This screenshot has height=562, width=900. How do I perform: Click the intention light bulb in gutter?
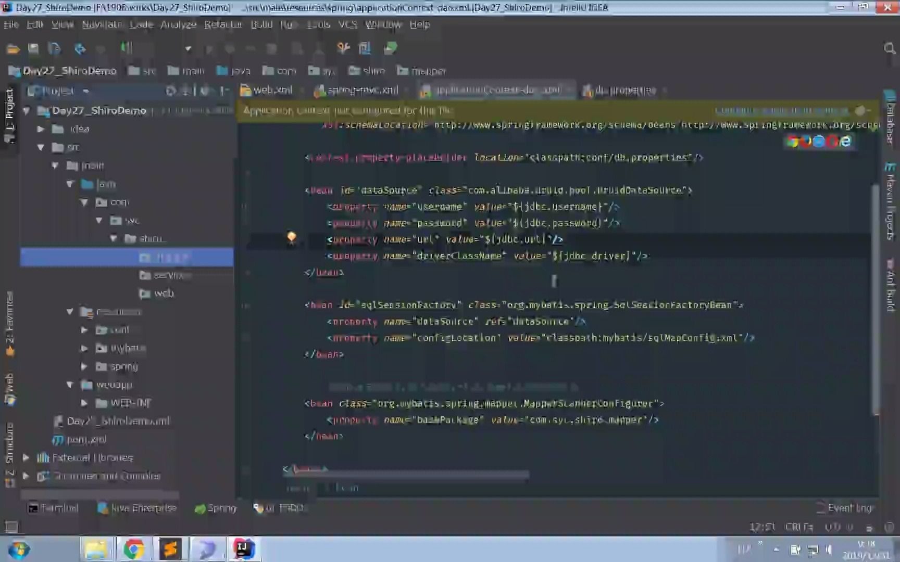pyautogui.click(x=292, y=237)
